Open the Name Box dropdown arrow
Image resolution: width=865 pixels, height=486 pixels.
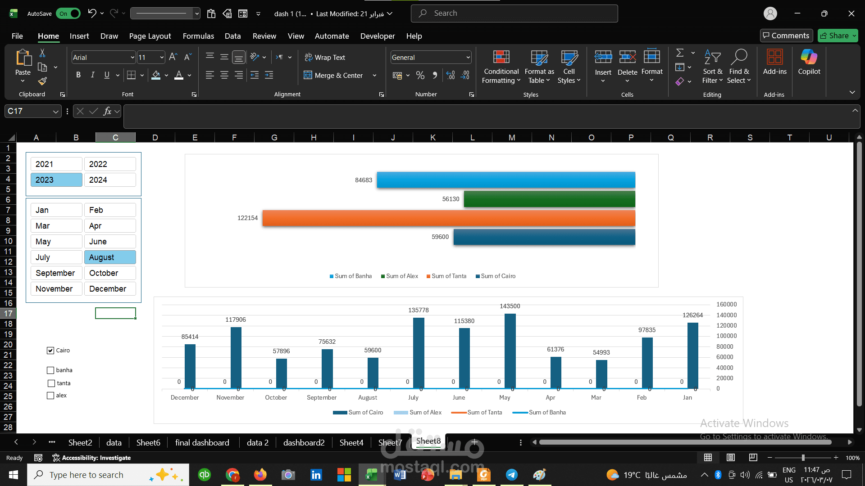[x=55, y=112]
